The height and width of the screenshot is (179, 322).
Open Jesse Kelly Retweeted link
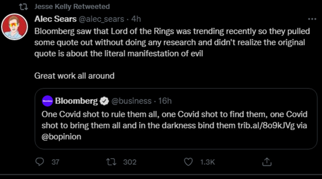point(72,6)
